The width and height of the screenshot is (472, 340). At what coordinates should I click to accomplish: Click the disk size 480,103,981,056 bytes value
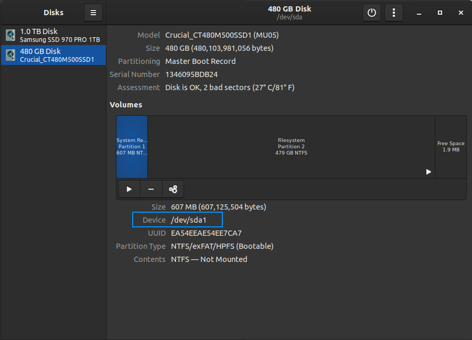click(x=219, y=48)
